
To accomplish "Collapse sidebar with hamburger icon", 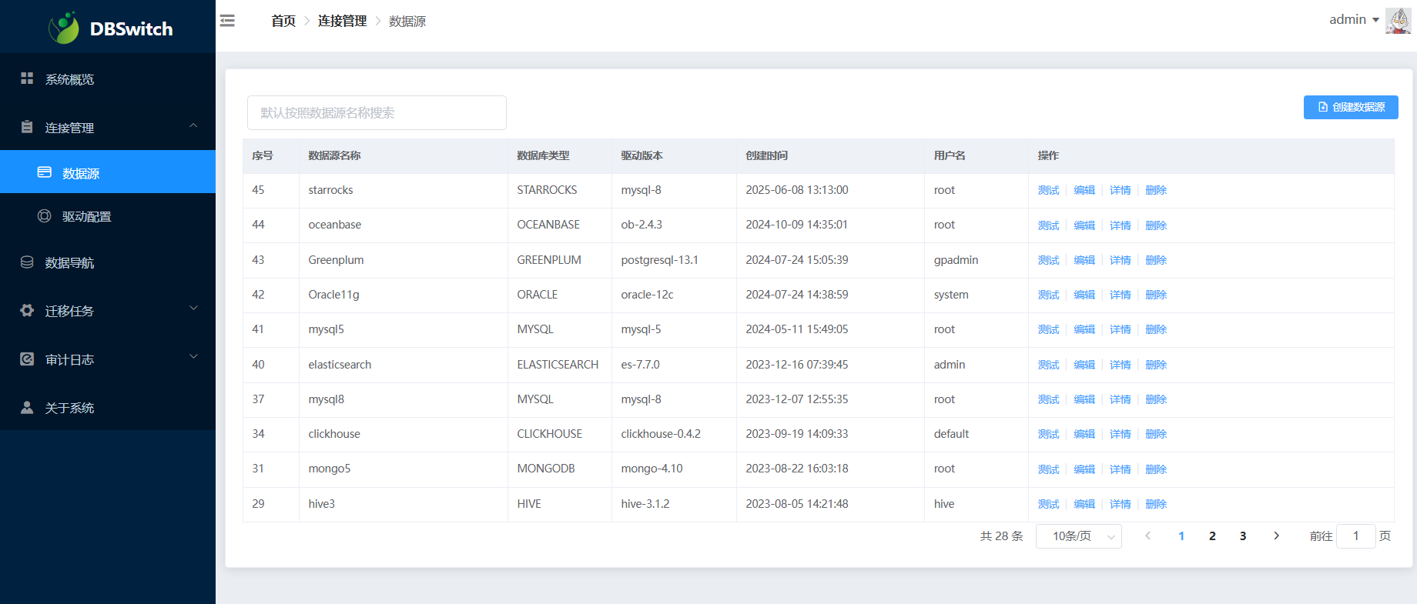I will pyautogui.click(x=227, y=21).
